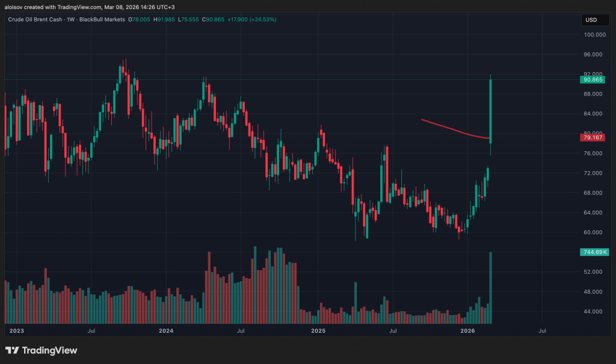Click the red 79.167 moving average label
The height and width of the screenshot is (364, 616).
click(591, 138)
